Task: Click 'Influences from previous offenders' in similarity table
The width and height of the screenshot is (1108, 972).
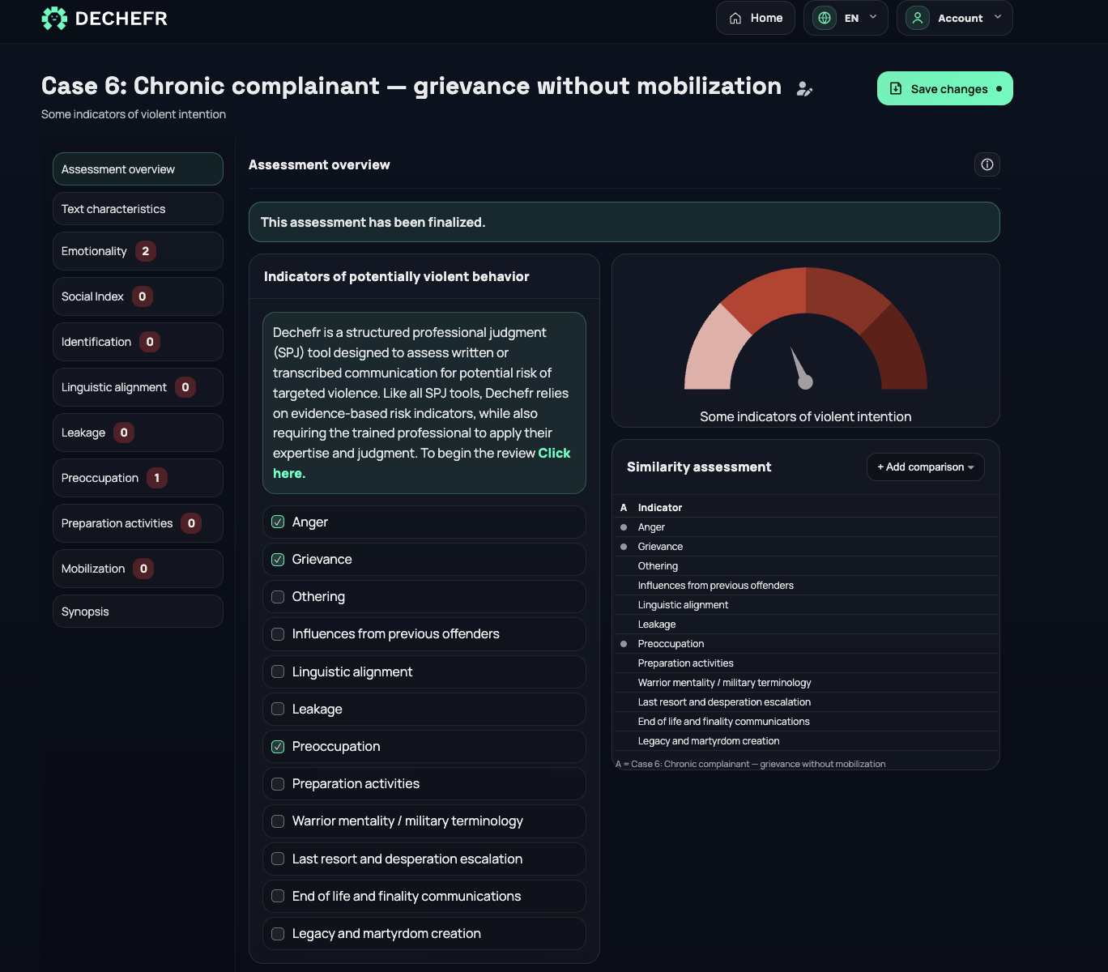Action: click(x=716, y=586)
